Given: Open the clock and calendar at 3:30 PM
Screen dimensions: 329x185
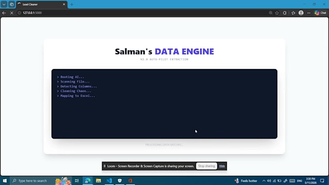Looking at the screenshot, I should pos(311,181).
